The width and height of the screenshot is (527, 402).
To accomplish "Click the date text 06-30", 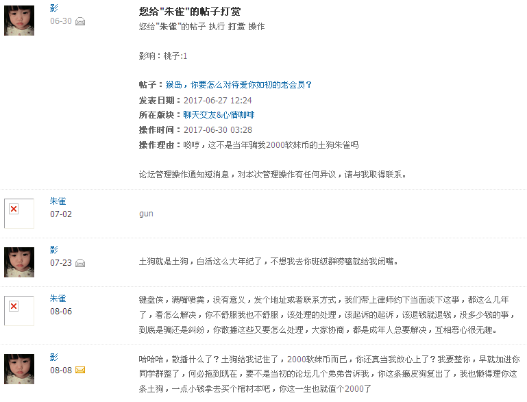I will (61, 21).
